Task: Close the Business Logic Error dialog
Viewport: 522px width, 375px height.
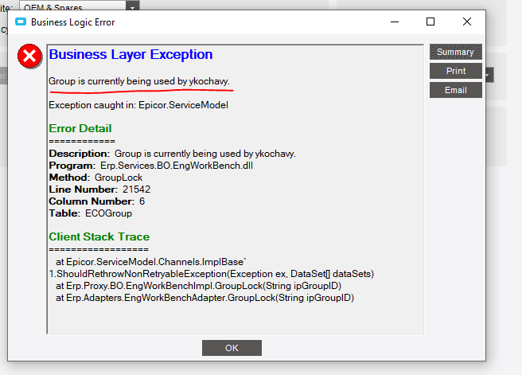Action: (x=467, y=21)
